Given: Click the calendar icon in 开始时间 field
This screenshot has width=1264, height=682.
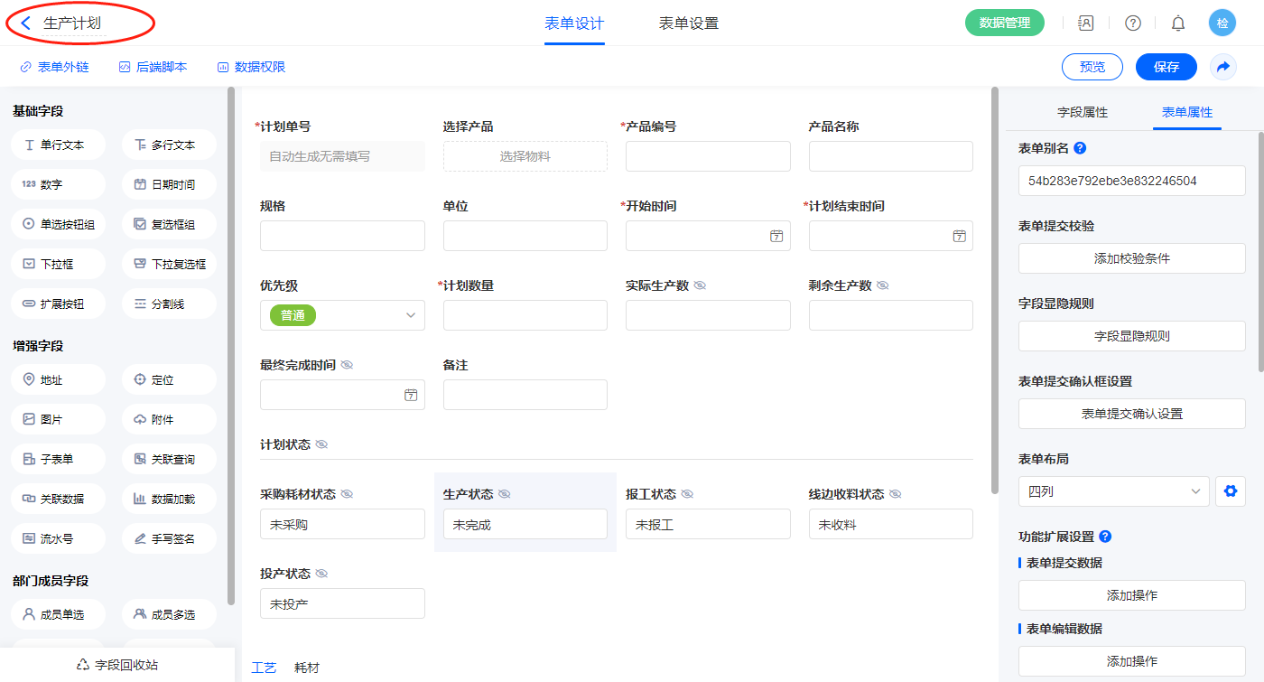Looking at the screenshot, I should [776, 236].
